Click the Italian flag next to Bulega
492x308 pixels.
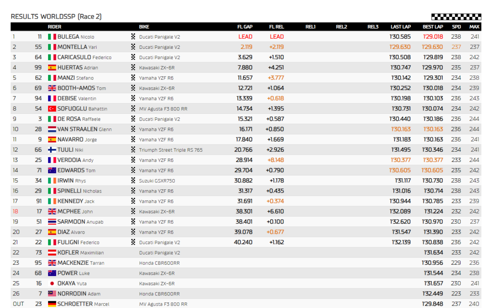[x=52, y=37]
